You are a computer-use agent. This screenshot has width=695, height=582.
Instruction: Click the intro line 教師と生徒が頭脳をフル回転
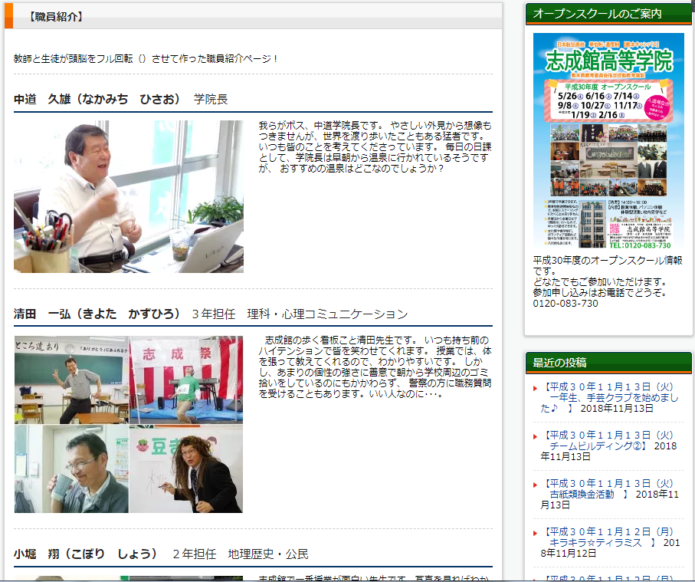coord(146,58)
